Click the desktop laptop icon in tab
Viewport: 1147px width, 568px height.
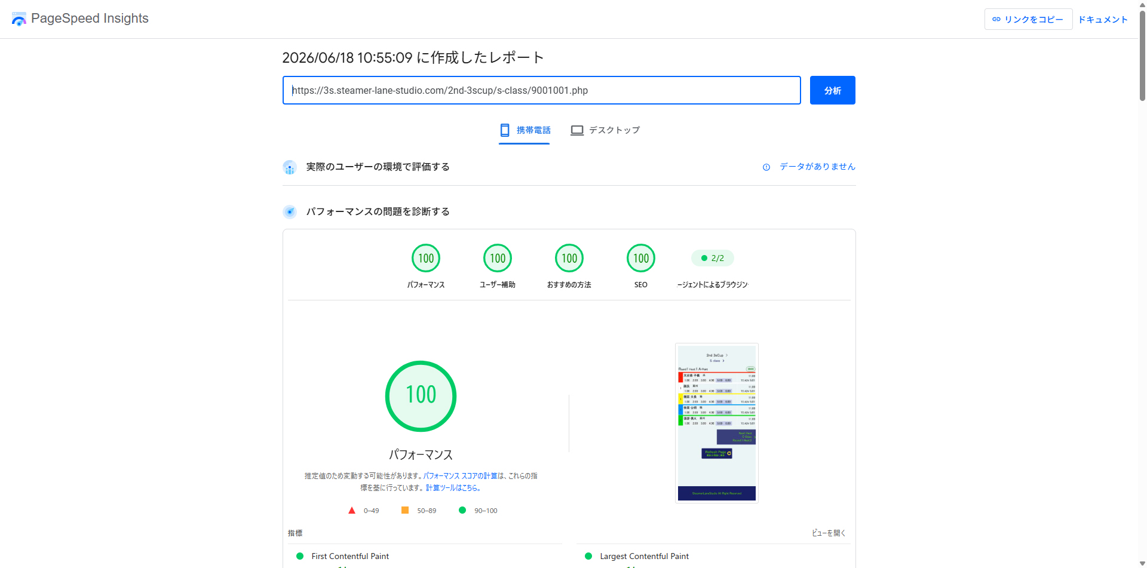[577, 130]
